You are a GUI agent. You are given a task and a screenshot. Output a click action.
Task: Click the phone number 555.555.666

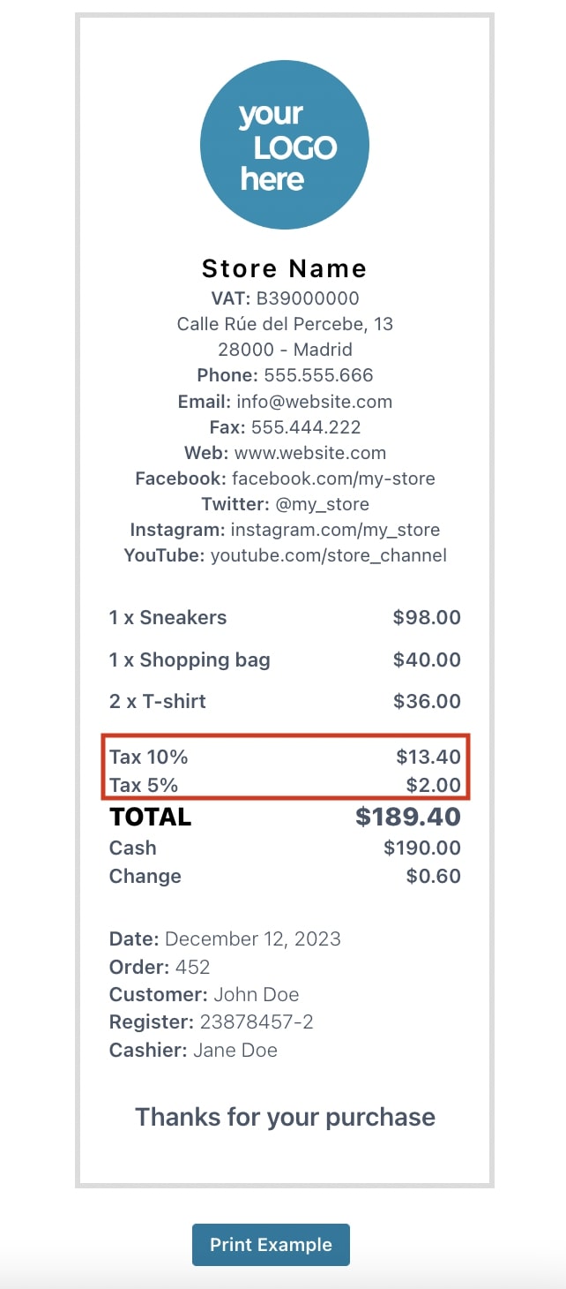pos(318,375)
